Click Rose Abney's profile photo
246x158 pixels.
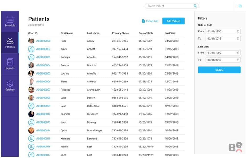coord(31,41)
